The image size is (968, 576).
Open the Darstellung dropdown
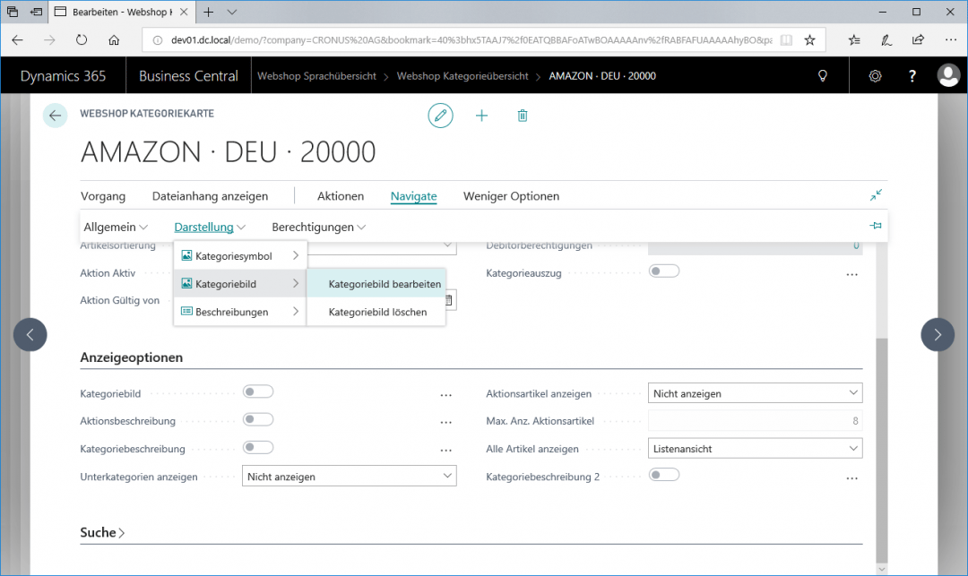[210, 227]
